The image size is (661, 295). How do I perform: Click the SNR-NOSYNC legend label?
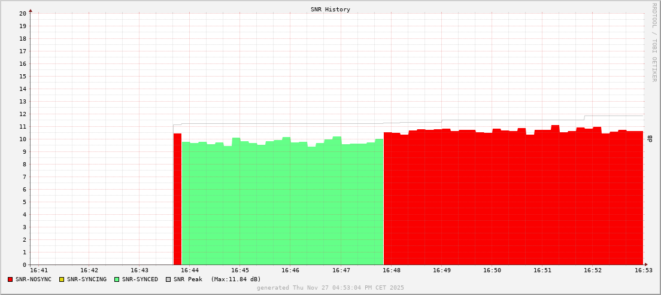(x=34, y=279)
